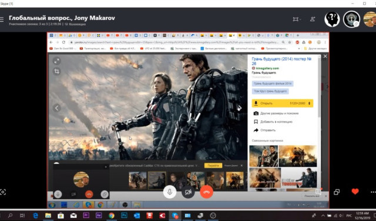The height and width of the screenshot is (221, 376).
Task: Open Windows search from taskbar
Action: tap(10, 216)
